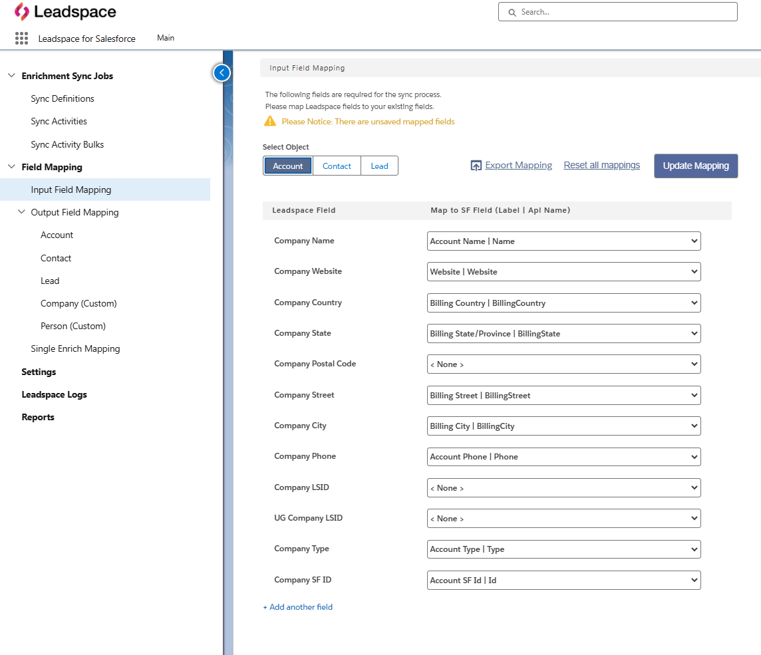Click the UG Company LSID label

pos(308,518)
